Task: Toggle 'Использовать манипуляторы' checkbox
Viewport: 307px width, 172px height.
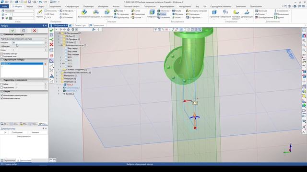Action: click(x=2, y=96)
